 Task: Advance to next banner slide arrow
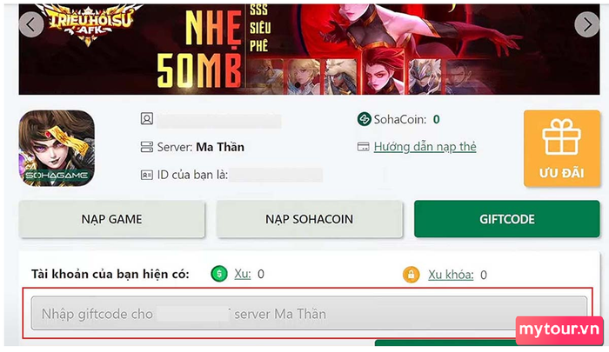587,25
